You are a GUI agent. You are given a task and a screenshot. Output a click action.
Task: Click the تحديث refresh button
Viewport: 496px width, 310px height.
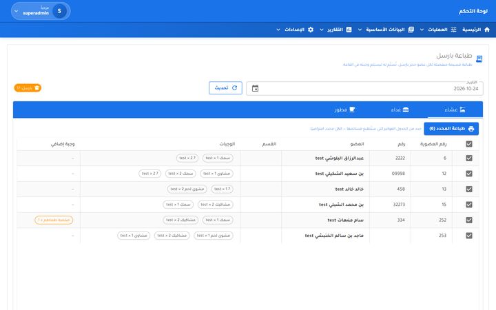coord(225,88)
